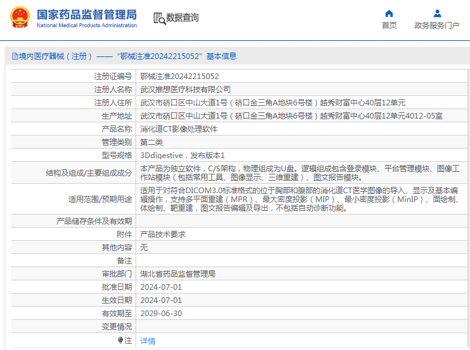Click the 有效期至 value 2029-06-30
Screen dimensions: 470x350
pyautogui.click(x=161, y=314)
